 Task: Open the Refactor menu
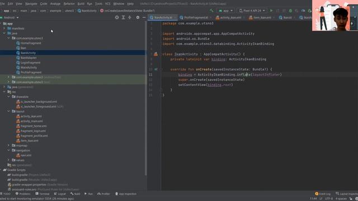coord(69,4)
